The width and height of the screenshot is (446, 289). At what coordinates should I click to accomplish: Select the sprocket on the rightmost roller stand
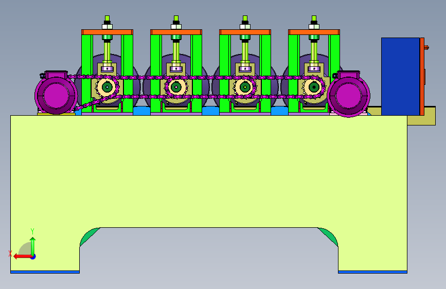314,87
